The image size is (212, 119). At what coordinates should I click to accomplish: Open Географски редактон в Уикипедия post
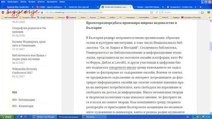[29, 30]
